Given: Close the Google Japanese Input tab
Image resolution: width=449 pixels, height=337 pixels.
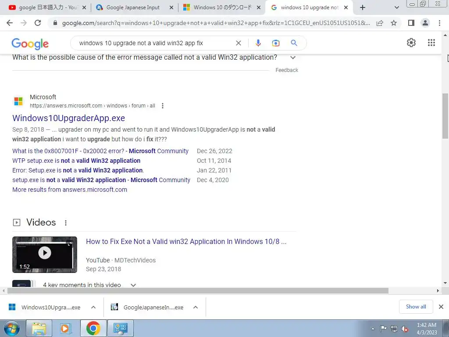Looking at the screenshot, I should 171,8.
